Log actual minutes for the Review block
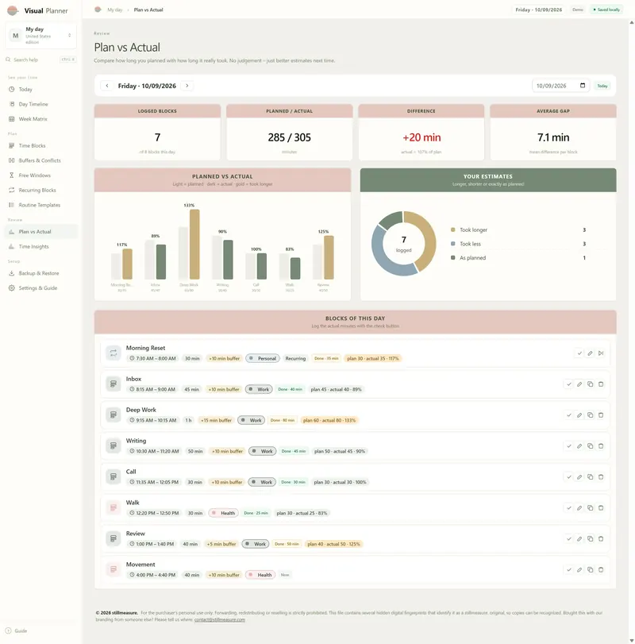 568,539
